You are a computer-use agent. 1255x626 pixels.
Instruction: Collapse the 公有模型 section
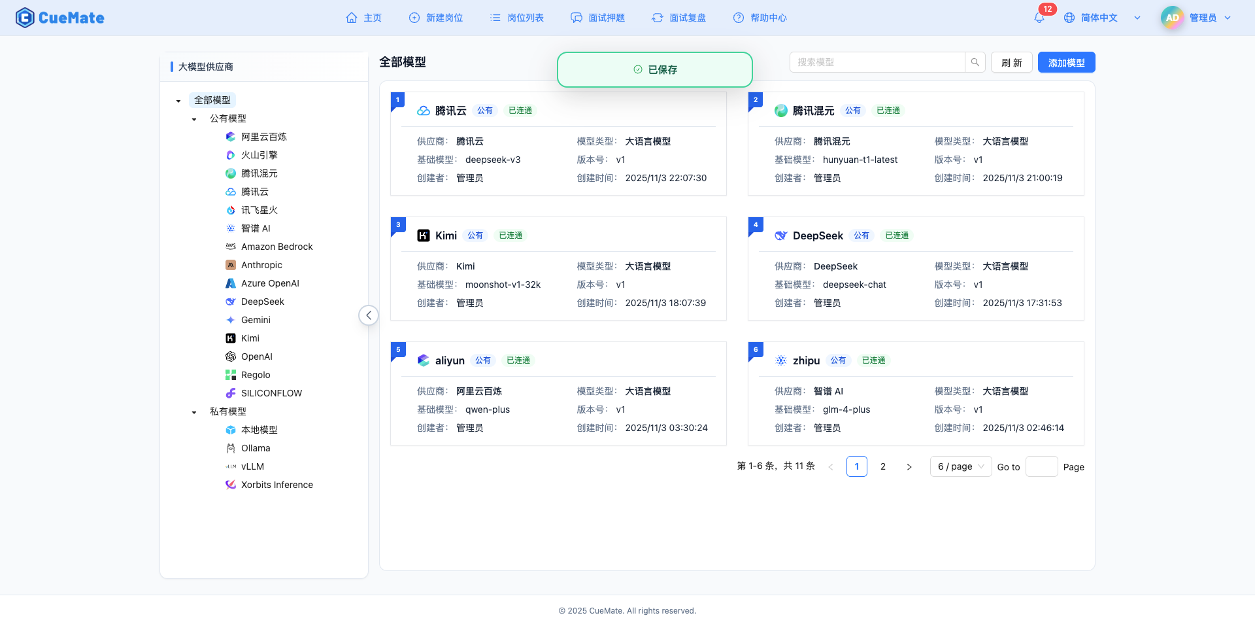(x=193, y=118)
